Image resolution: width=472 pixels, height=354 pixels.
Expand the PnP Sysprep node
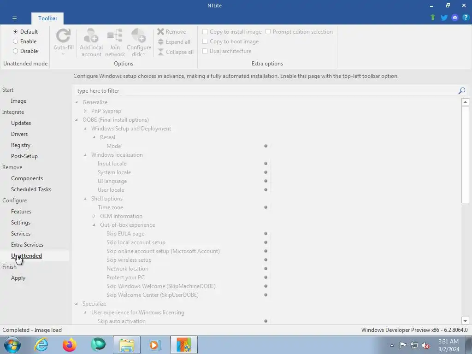point(85,111)
